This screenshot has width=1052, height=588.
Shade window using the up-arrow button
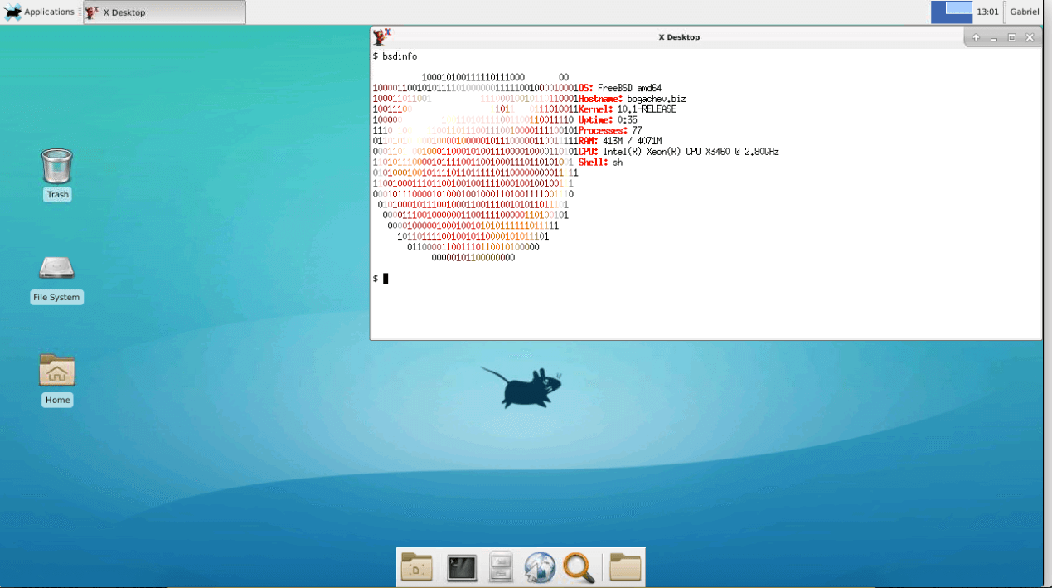976,37
